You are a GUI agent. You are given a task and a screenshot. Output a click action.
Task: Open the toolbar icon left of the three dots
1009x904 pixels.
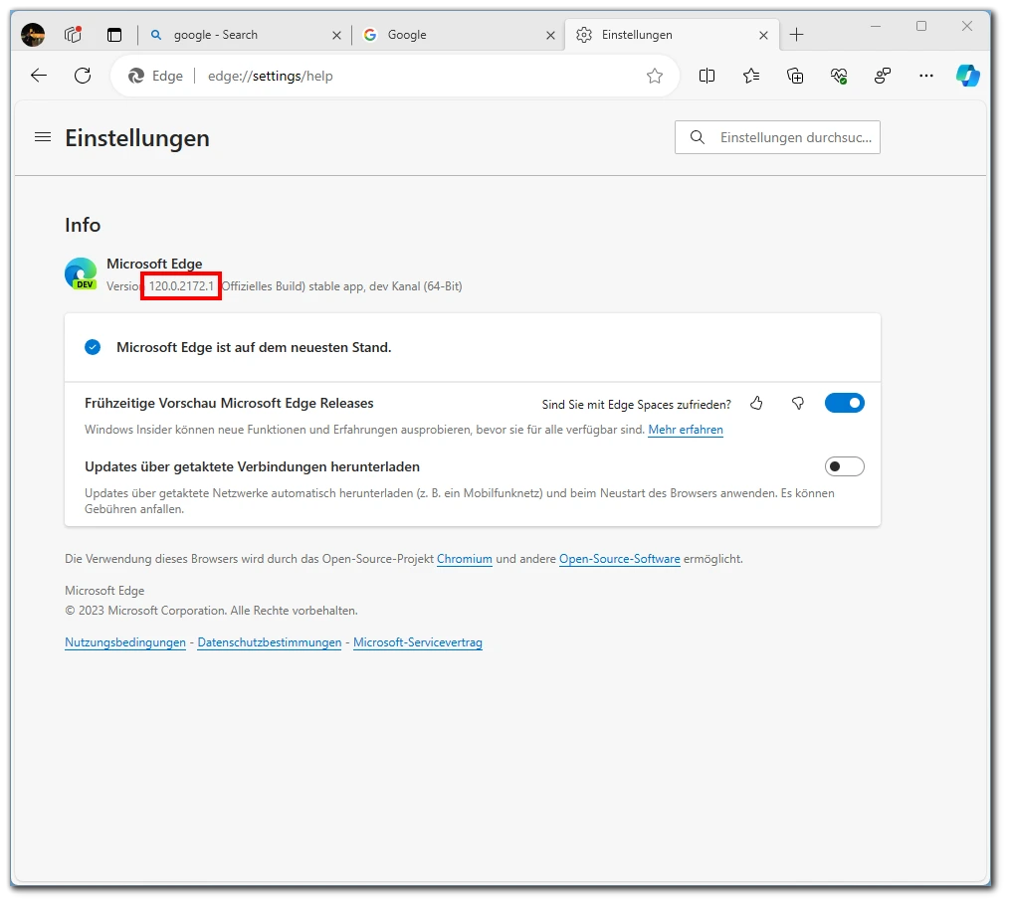883,76
